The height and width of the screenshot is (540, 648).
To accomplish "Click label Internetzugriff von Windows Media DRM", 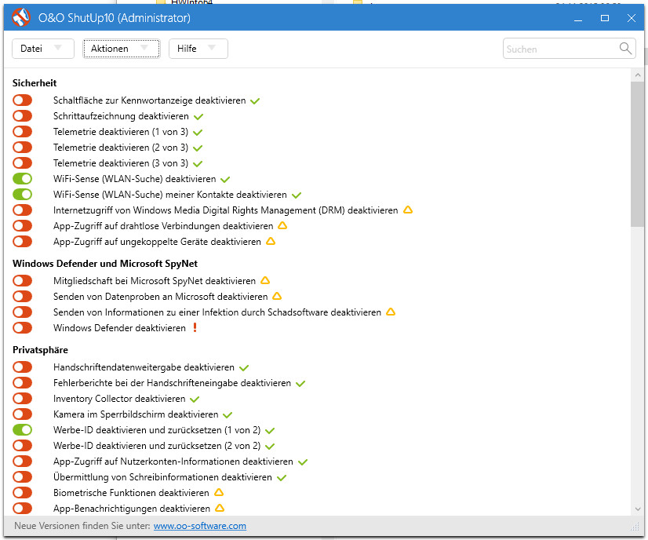I will (226, 210).
